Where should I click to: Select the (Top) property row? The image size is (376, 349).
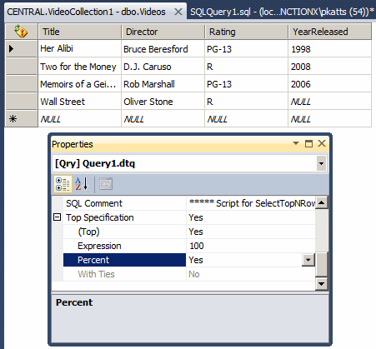(x=189, y=232)
